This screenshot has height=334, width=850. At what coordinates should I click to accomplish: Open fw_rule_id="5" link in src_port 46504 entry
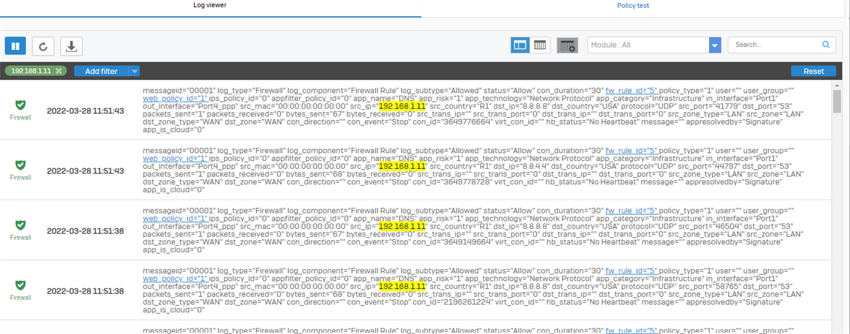631,210
